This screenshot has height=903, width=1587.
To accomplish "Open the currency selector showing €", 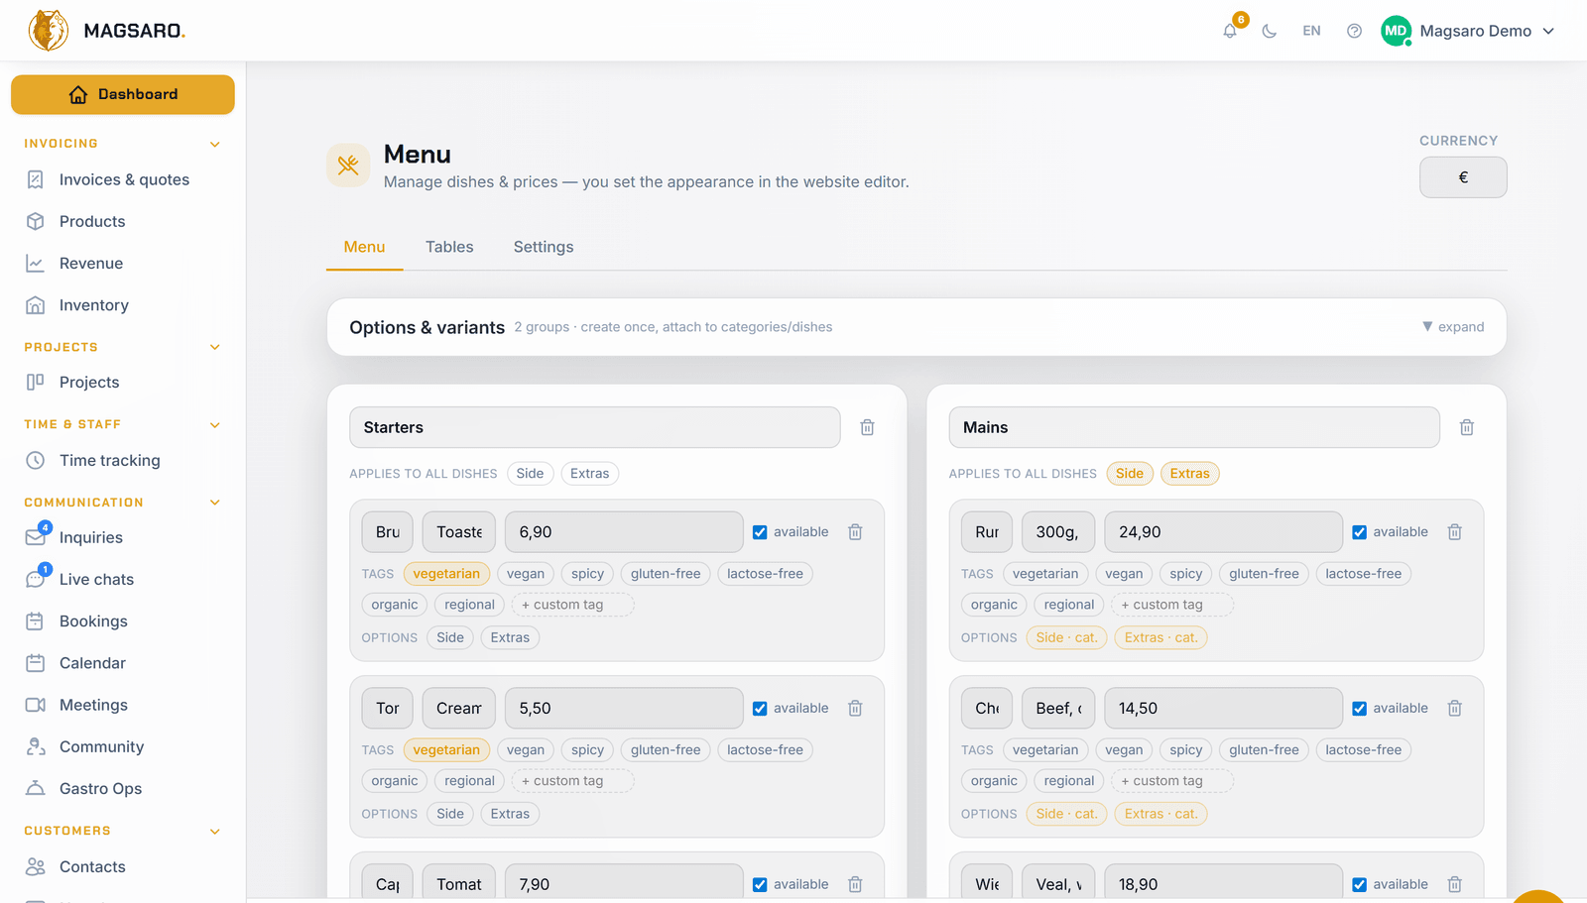I will tap(1463, 177).
